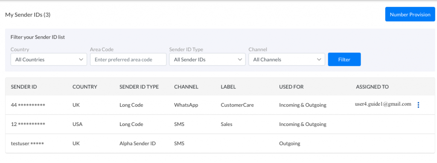Select the sender ID starting with 44
Screen dimensions: 437x163
[28, 105]
